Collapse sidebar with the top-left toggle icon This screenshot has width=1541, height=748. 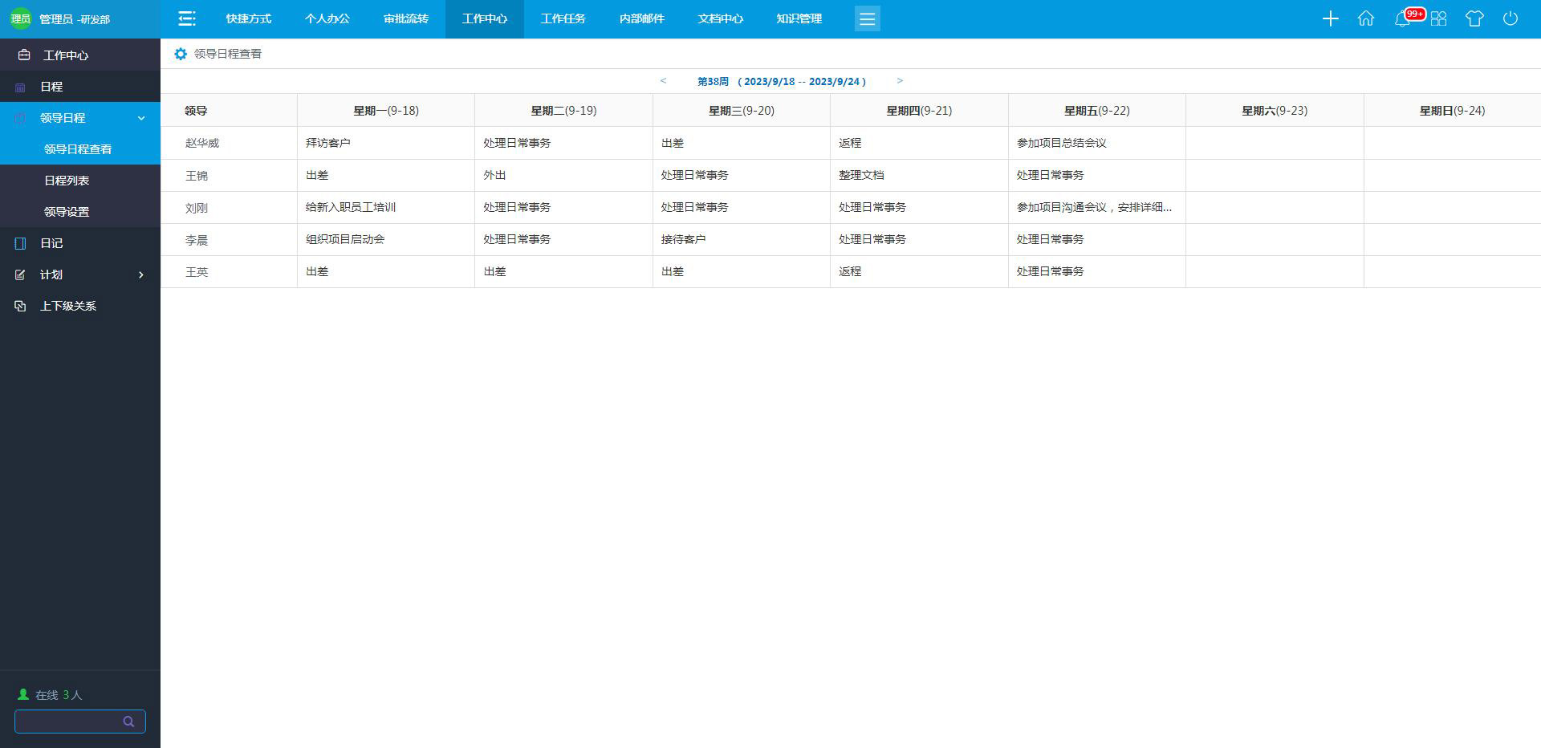point(186,18)
